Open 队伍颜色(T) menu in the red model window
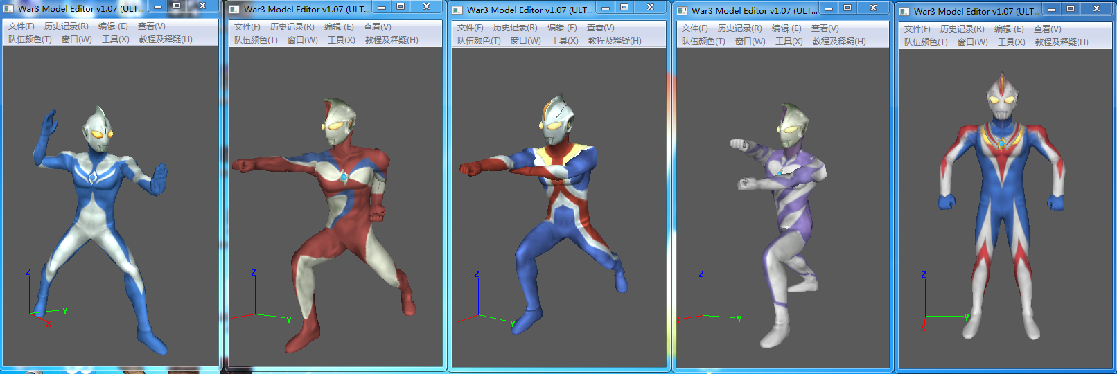The image size is (1117, 374). [x=256, y=40]
